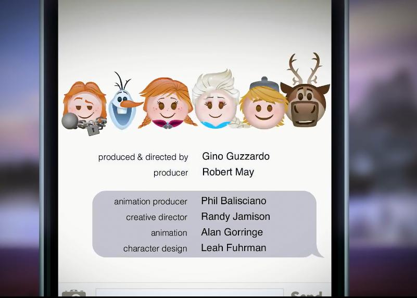
Task: Click the Kristoff emoji with gray hat
Action: (x=264, y=103)
